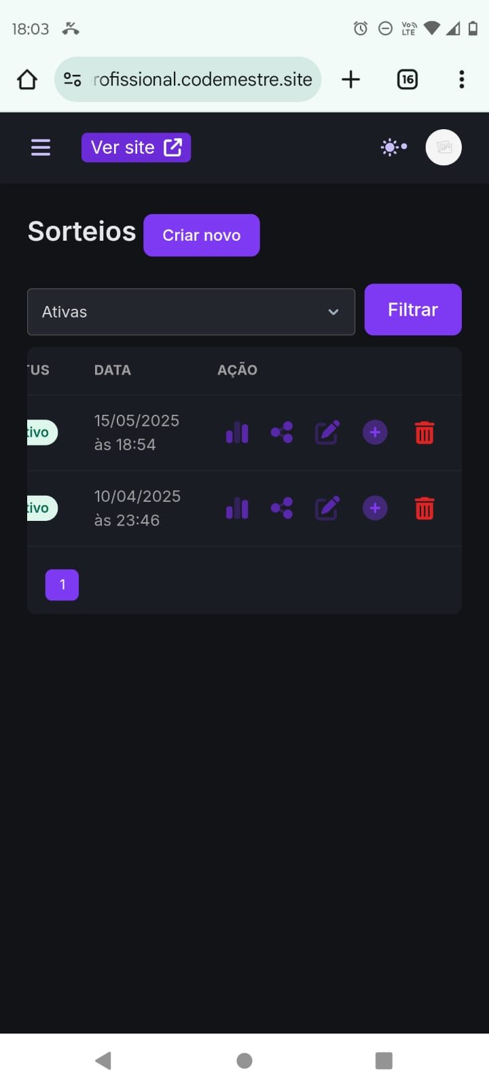Click plus icon on 15/05/2025 raffle row
Screen dimensions: 489x1088
coord(375,432)
